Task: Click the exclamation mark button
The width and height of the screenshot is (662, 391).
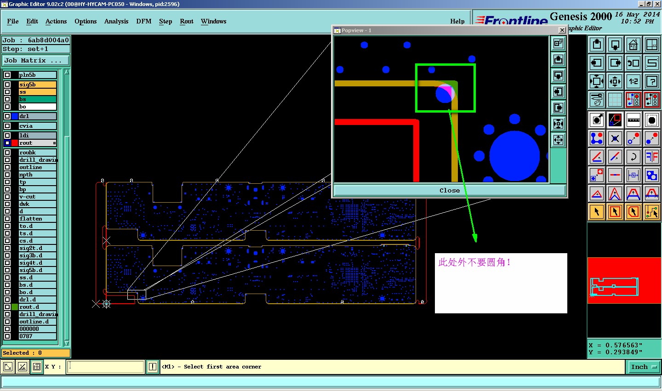Action: [153, 367]
